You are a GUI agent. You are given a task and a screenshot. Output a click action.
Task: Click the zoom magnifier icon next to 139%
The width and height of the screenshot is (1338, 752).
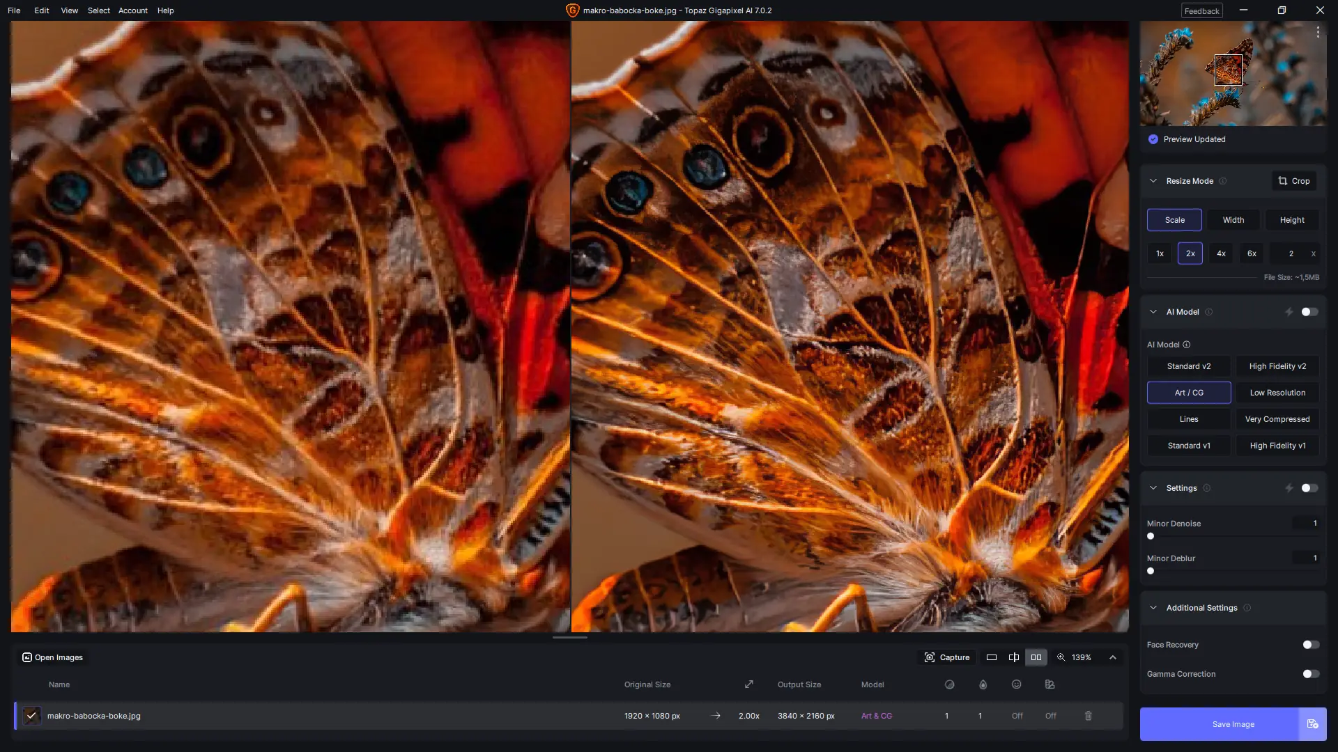1061,657
